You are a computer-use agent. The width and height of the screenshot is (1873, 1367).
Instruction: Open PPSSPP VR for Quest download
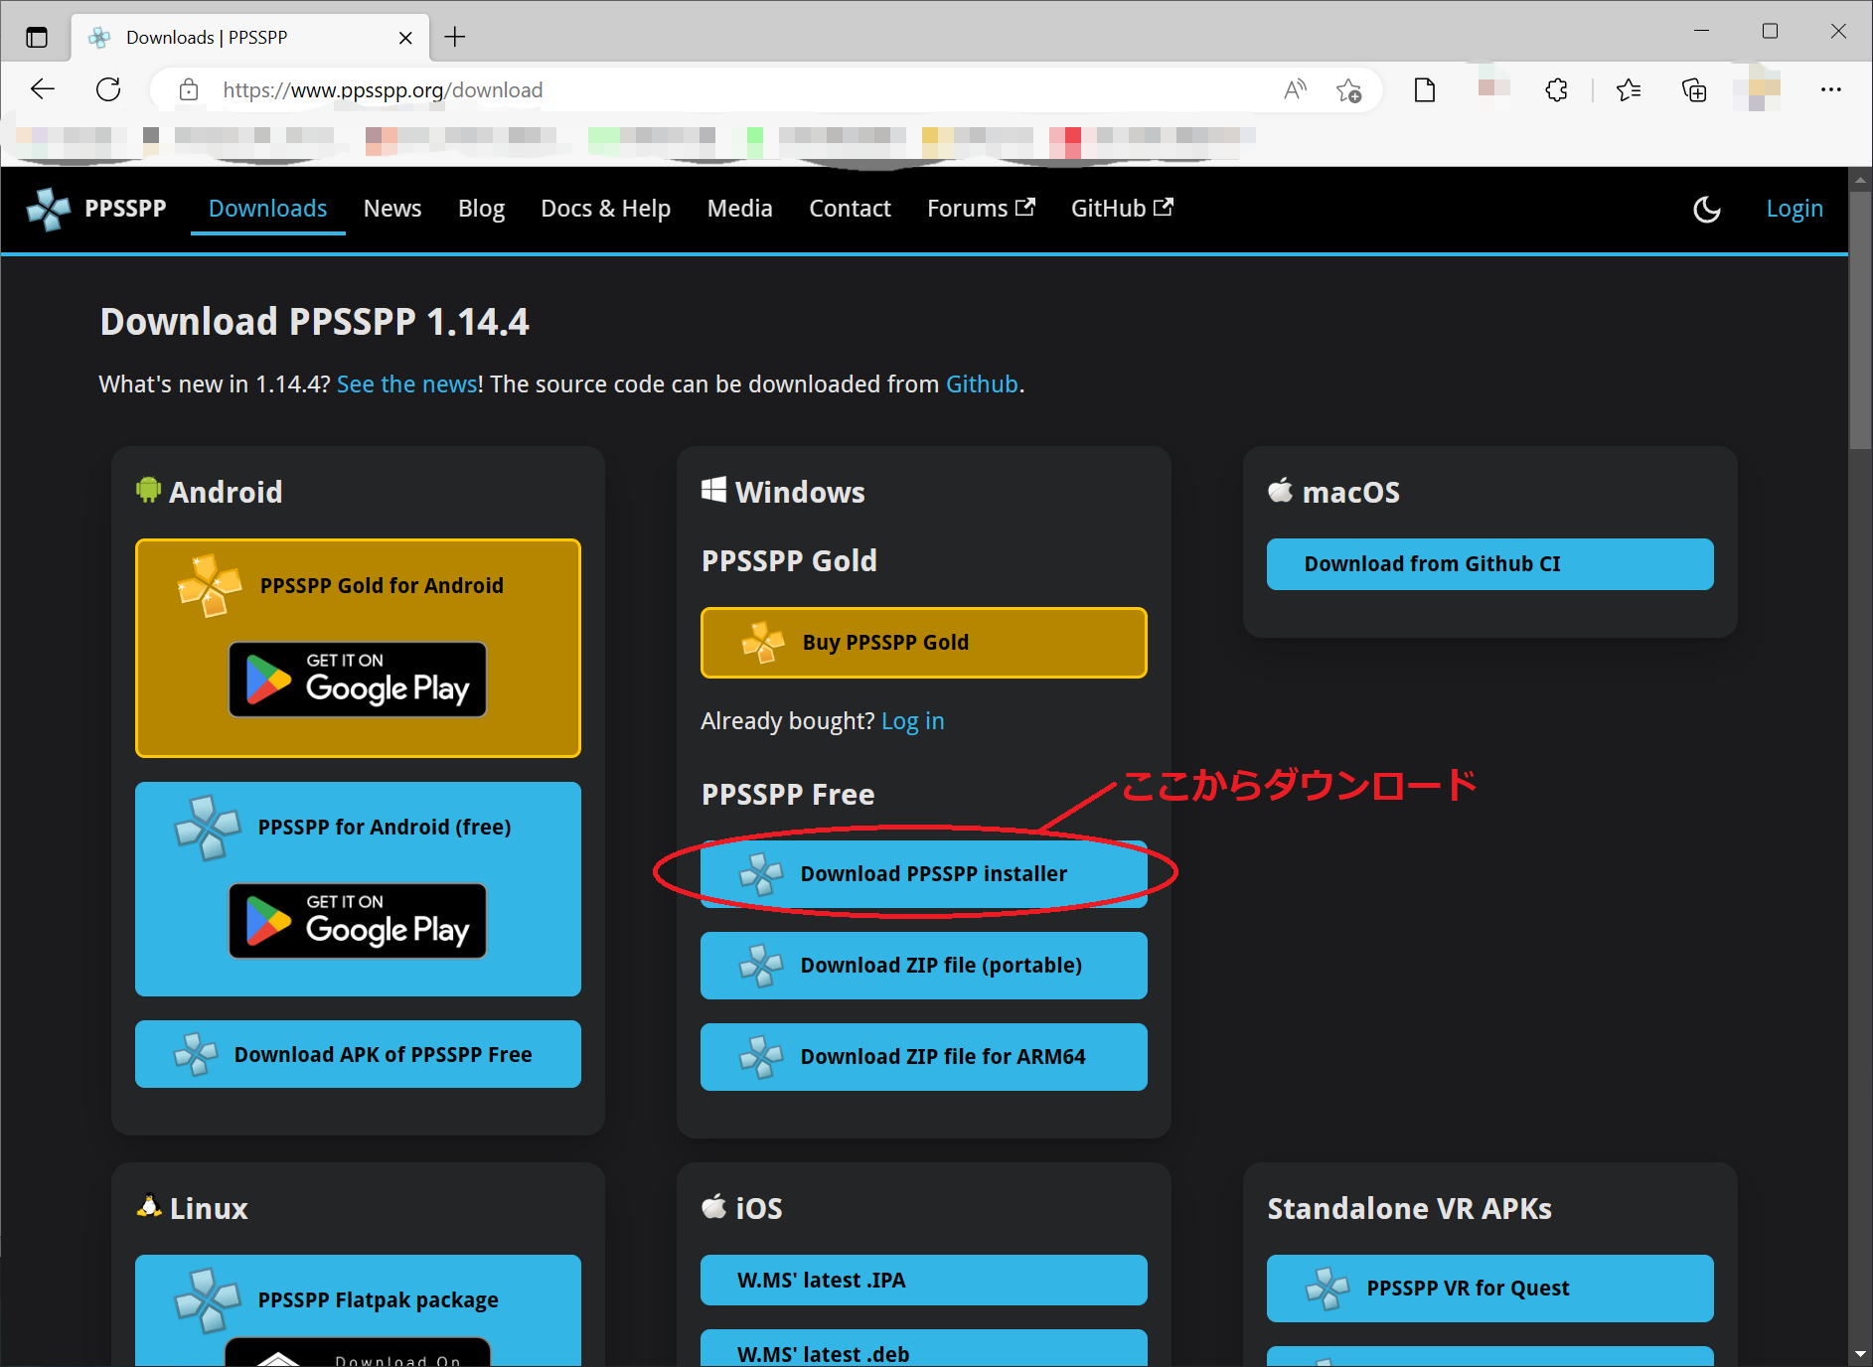1489,1289
